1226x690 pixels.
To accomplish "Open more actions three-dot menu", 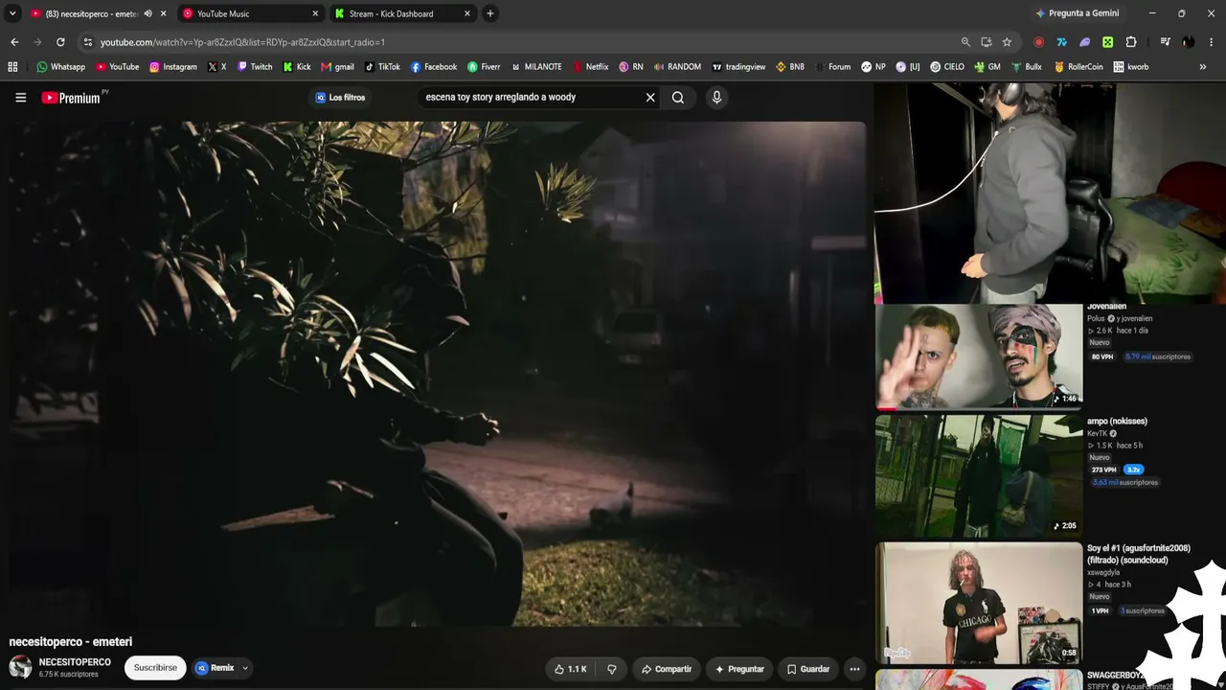I will coord(854,669).
